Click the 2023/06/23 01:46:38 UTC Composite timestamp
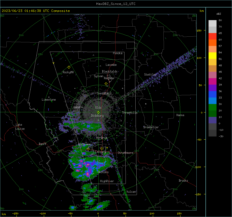Image resolution: width=232 pixels, height=217 pixels. click(36, 11)
